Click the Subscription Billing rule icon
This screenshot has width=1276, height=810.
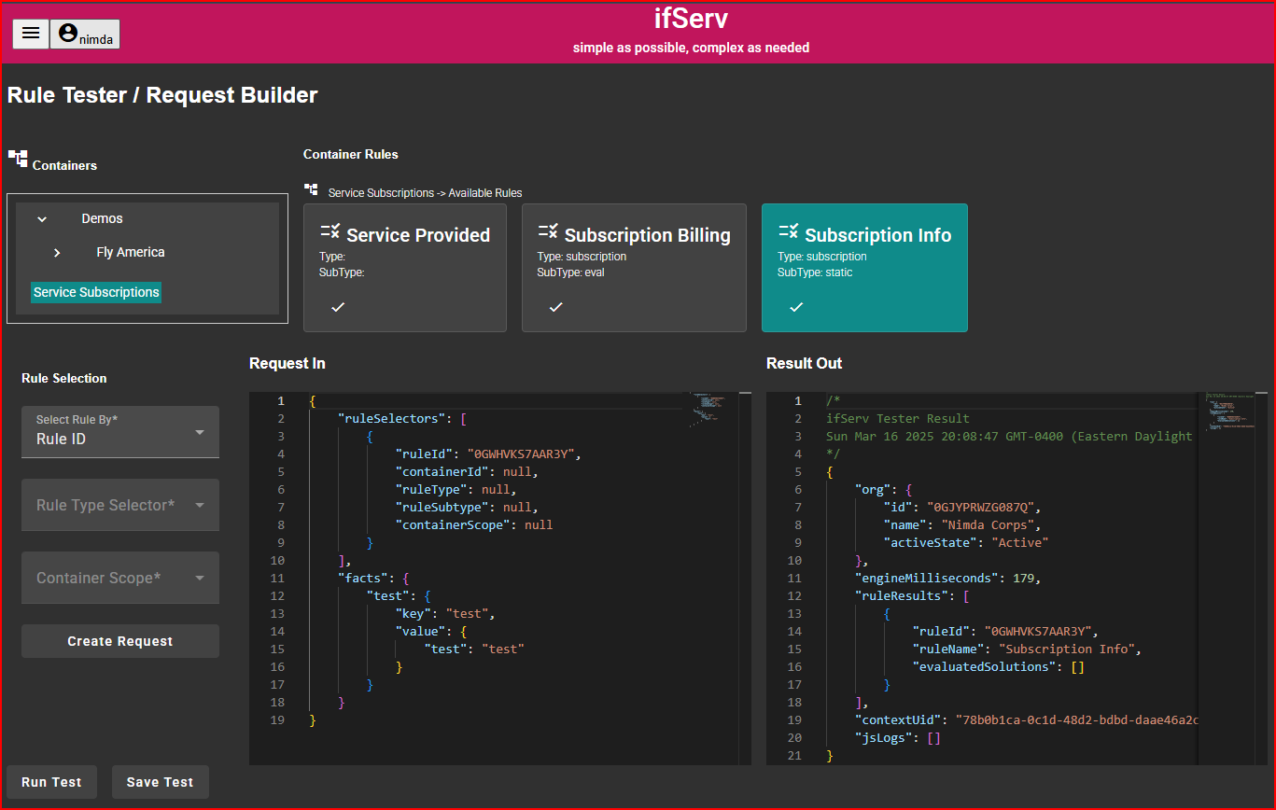(x=548, y=231)
